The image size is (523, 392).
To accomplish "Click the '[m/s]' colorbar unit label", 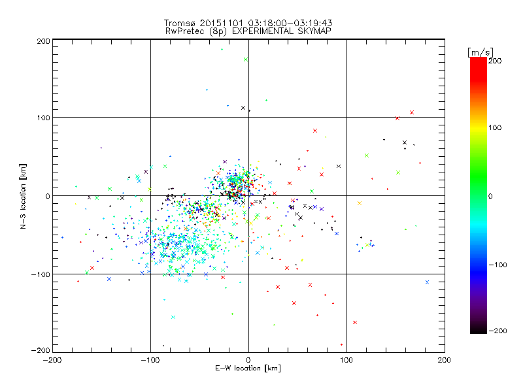I will (x=480, y=52).
